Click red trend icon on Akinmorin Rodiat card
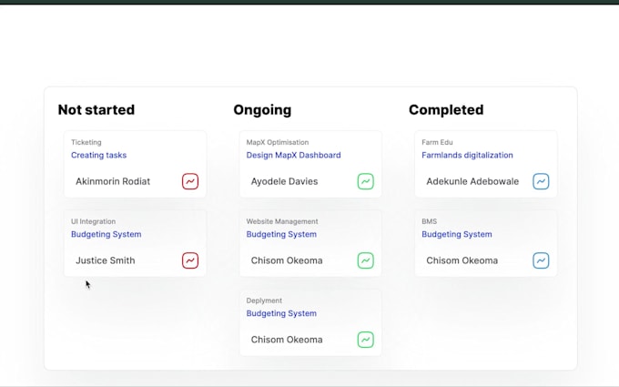 [190, 181]
